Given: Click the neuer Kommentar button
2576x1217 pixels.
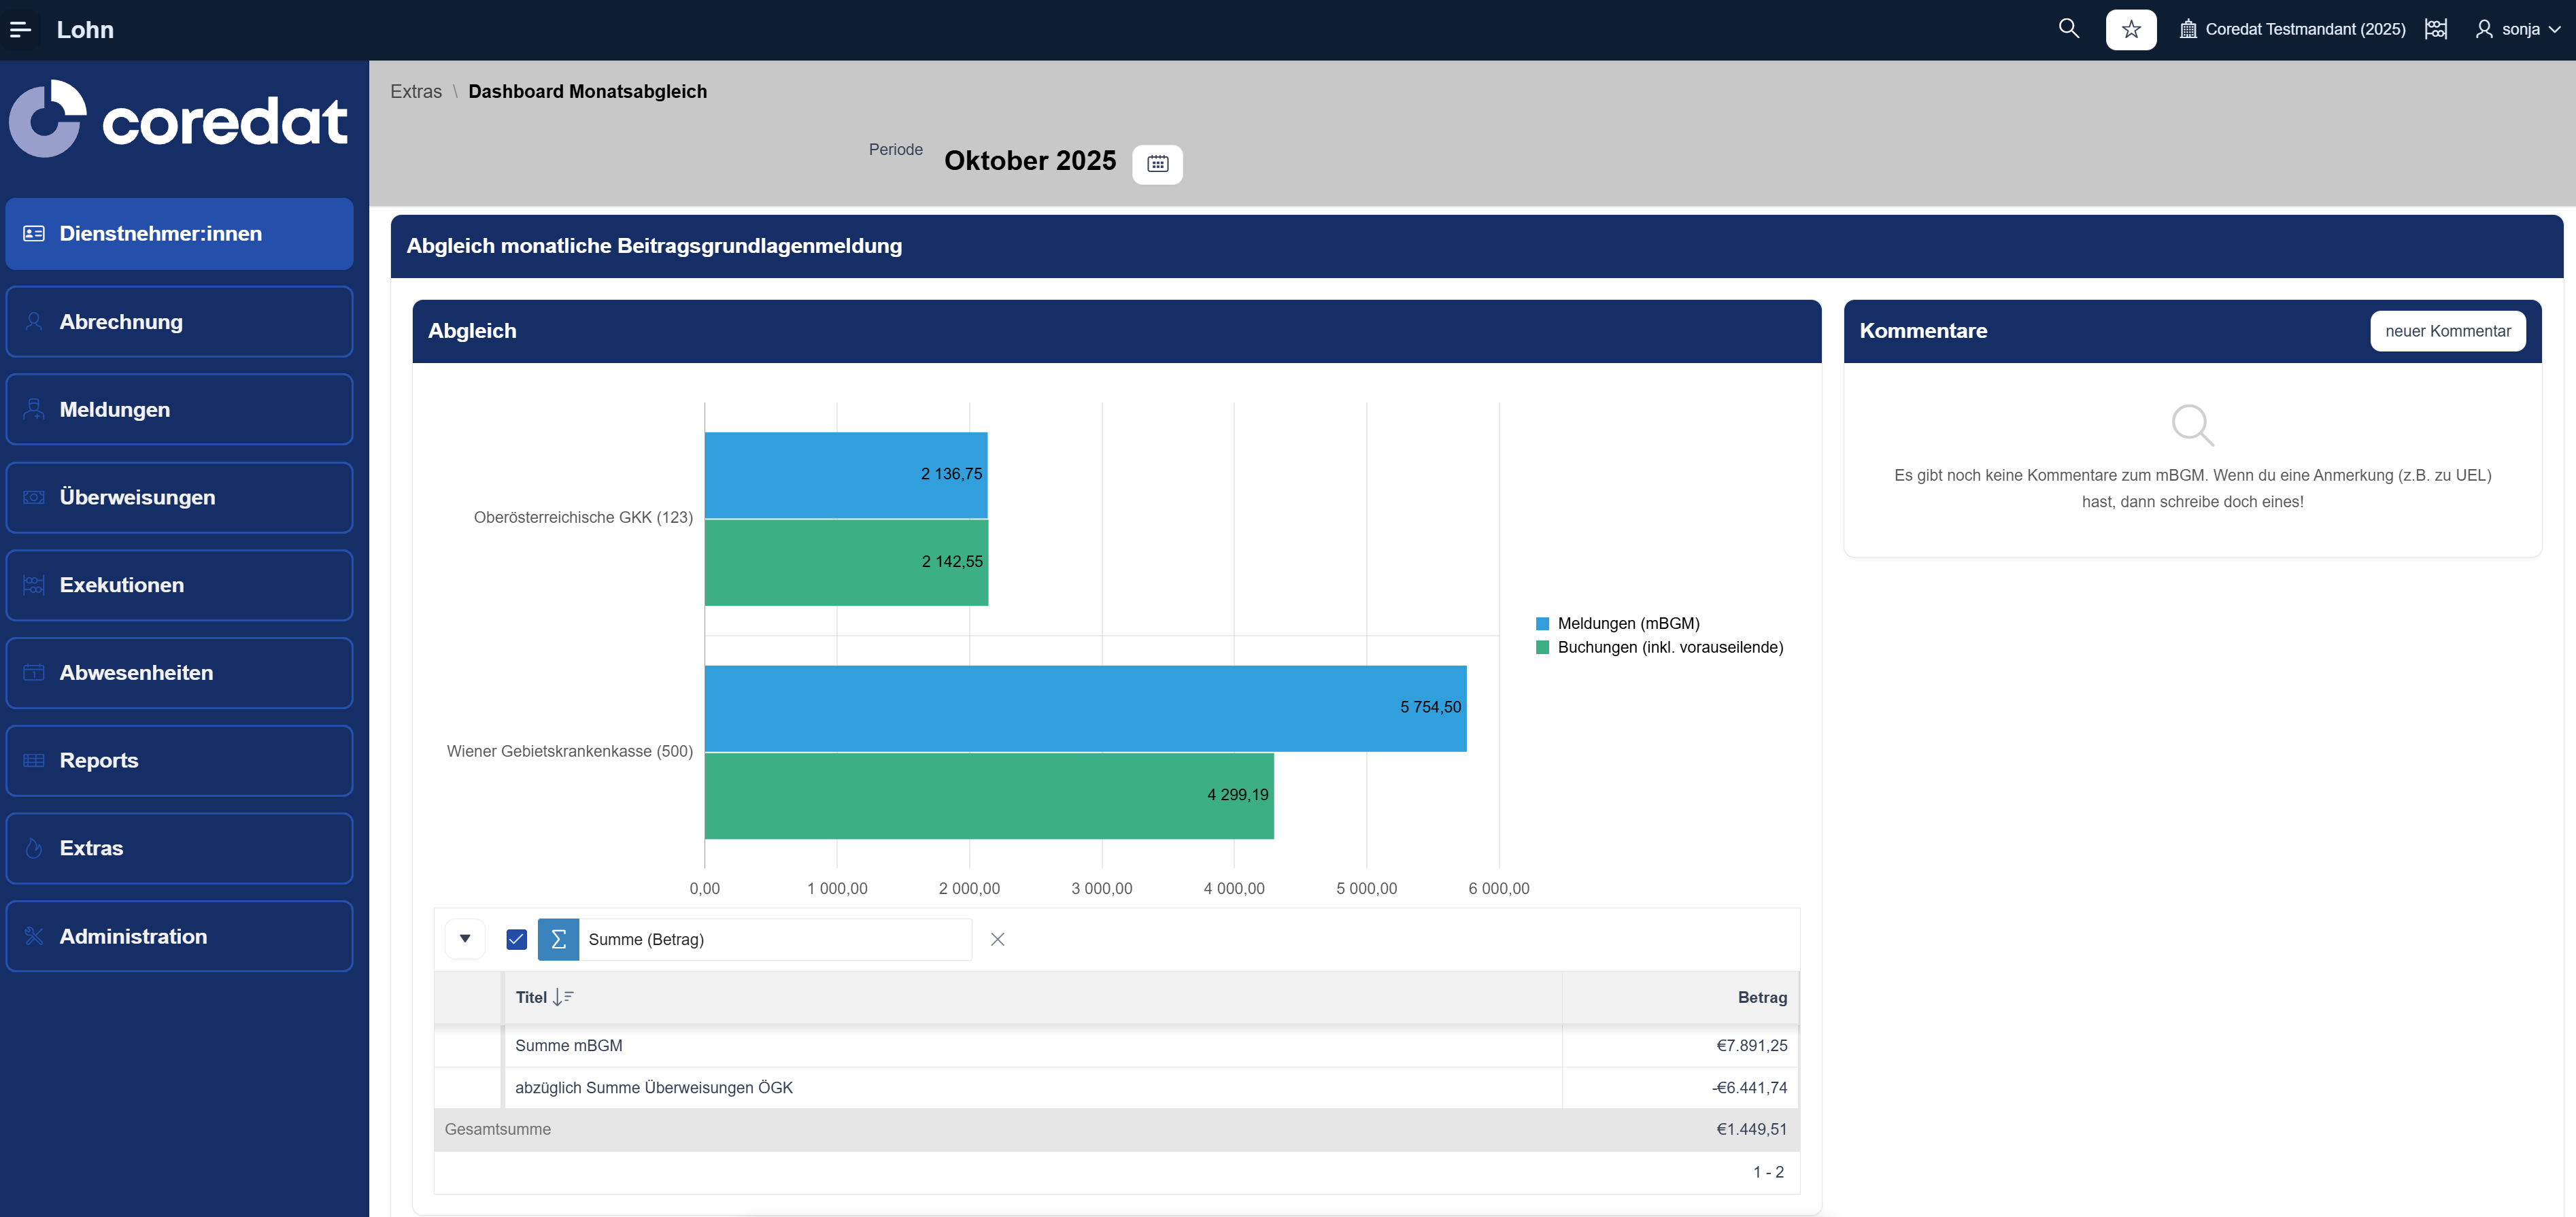Looking at the screenshot, I should (2447, 331).
